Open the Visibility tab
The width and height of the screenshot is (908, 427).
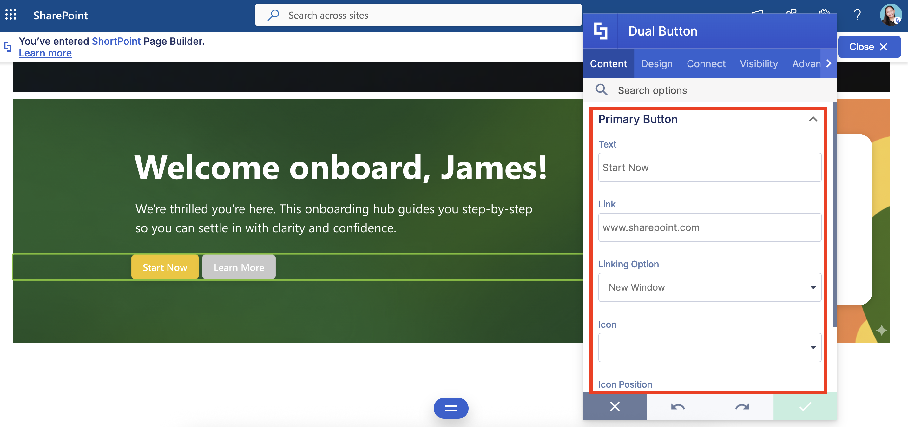tap(759, 64)
